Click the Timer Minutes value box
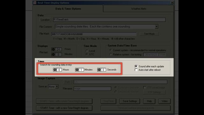Viewport: 204px width, 115px height. [x=81, y=70]
